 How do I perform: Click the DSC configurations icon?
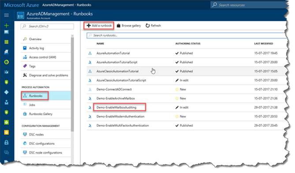25,144
